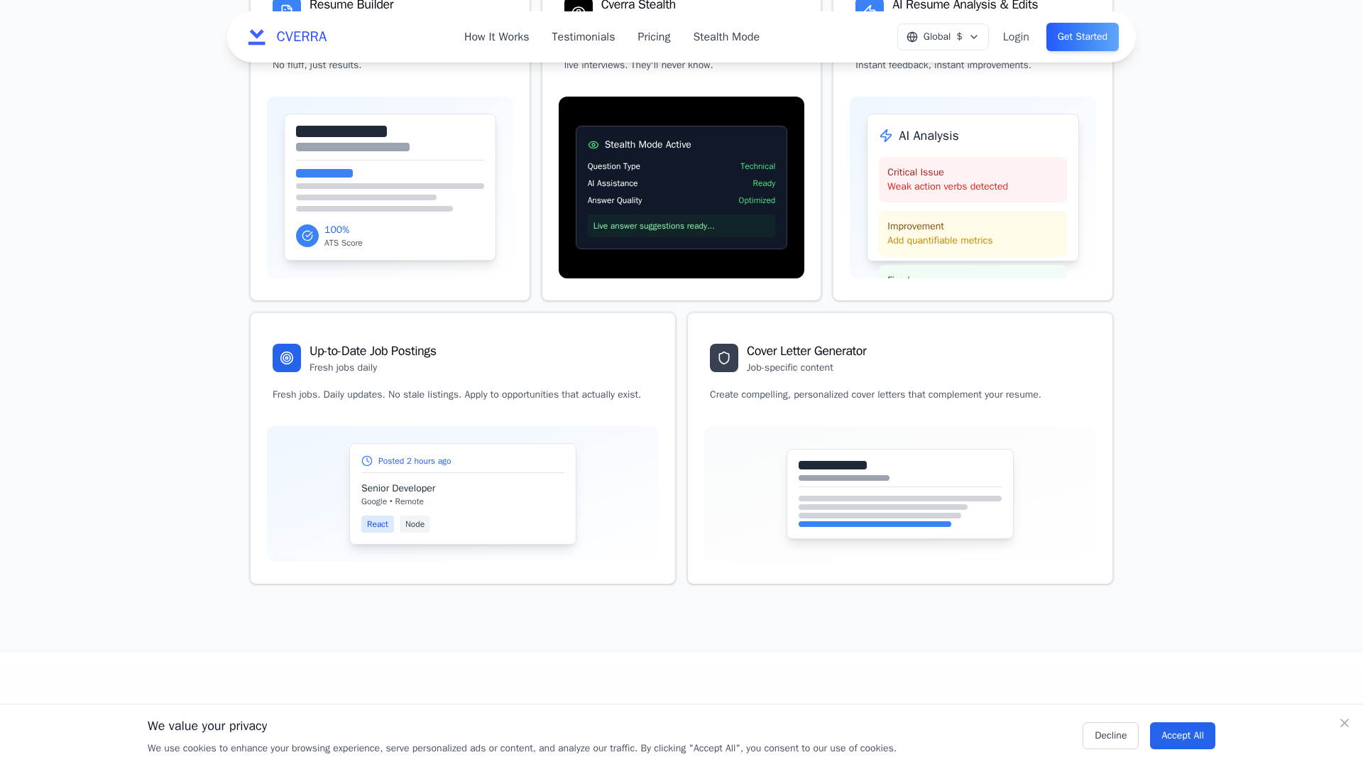1363x767 pixels.
Task: Click the Login link
Action: (x=1015, y=37)
